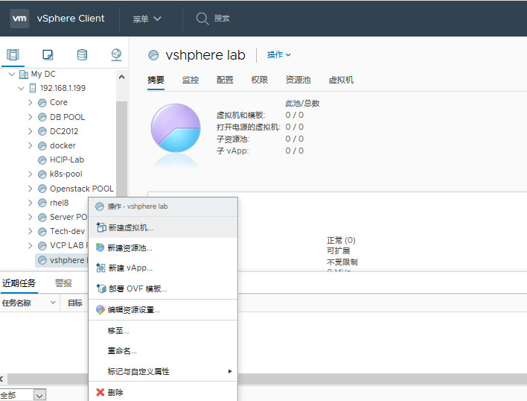Choose 新建资源池 from context menu
This screenshot has width=527, height=401.
[163, 248]
